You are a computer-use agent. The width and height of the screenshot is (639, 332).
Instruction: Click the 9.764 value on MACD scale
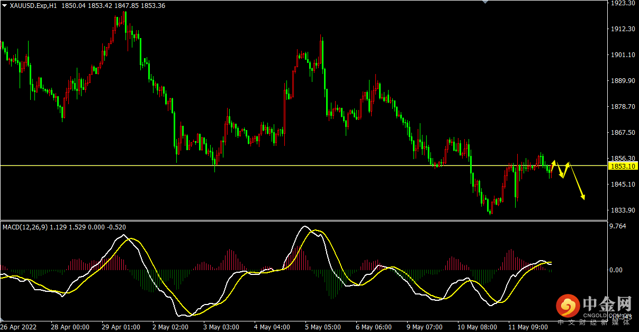pyautogui.click(x=618, y=226)
